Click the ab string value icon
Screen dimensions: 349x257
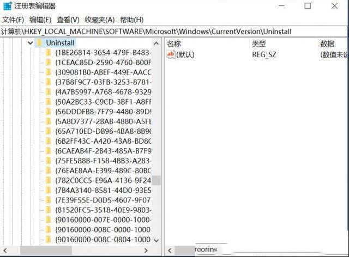click(x=171, y=54)
